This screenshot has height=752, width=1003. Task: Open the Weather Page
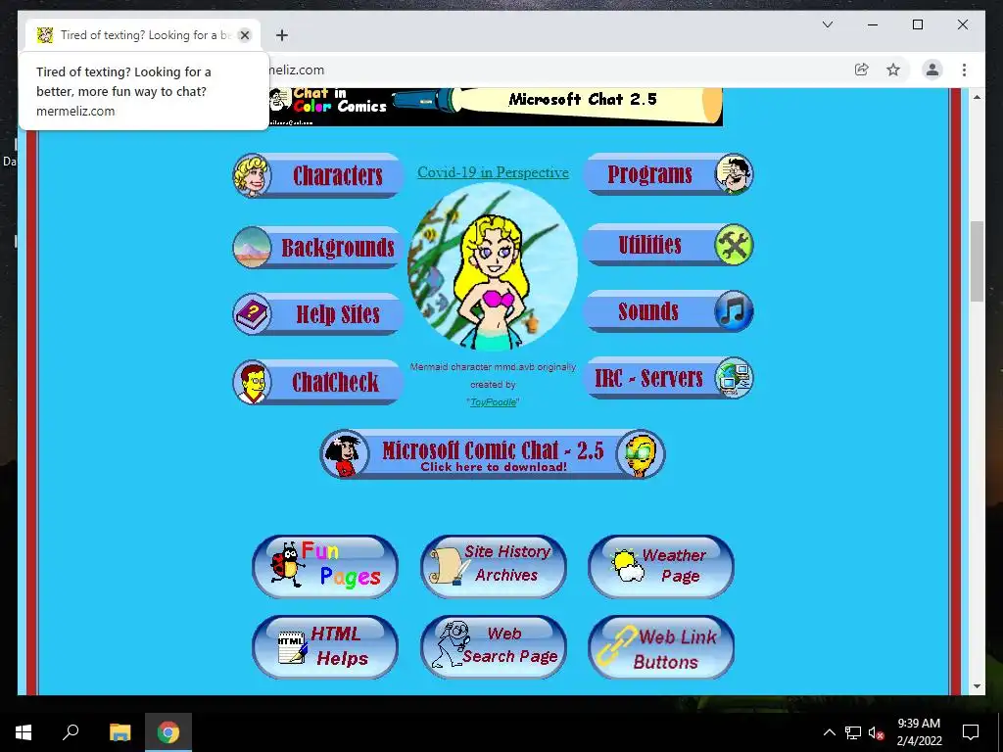[x=661, y=567]
